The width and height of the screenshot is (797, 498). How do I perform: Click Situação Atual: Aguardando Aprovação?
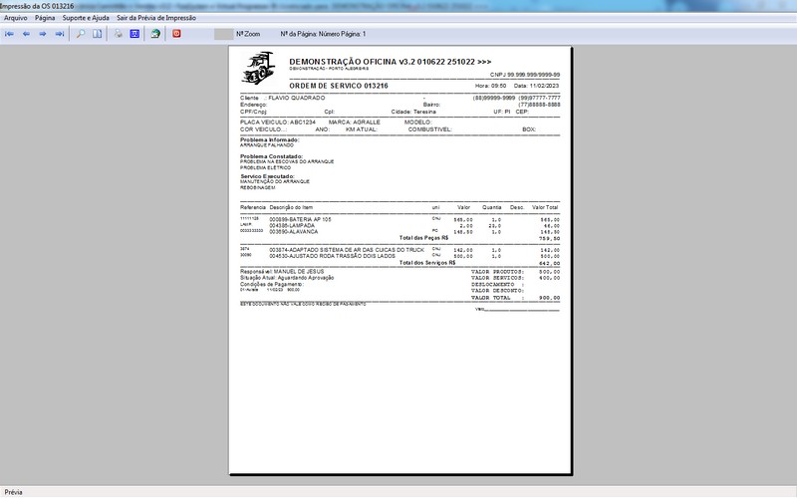pos(287,278)
